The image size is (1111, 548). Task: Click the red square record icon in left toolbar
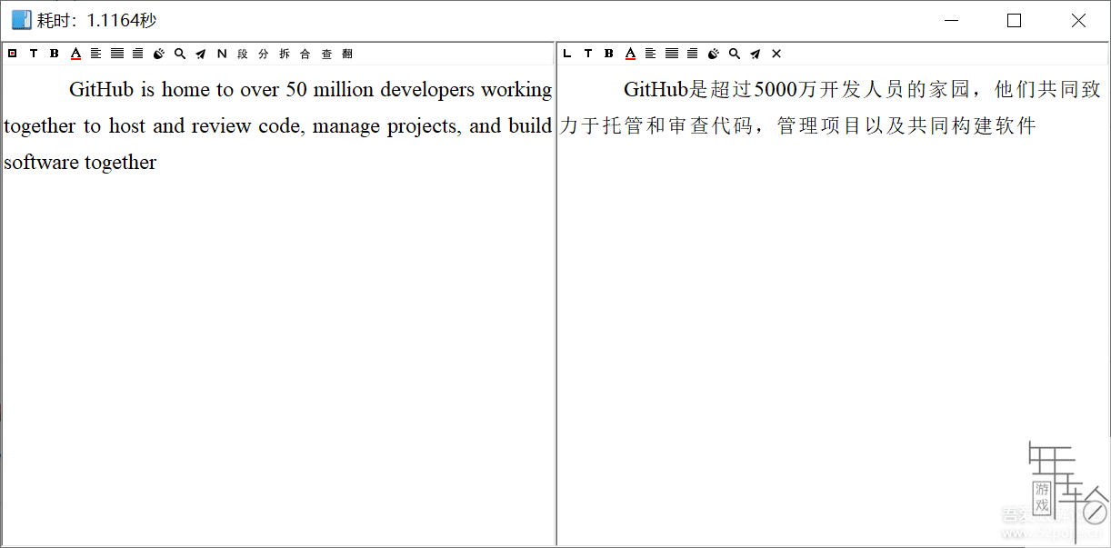point(12,54)
